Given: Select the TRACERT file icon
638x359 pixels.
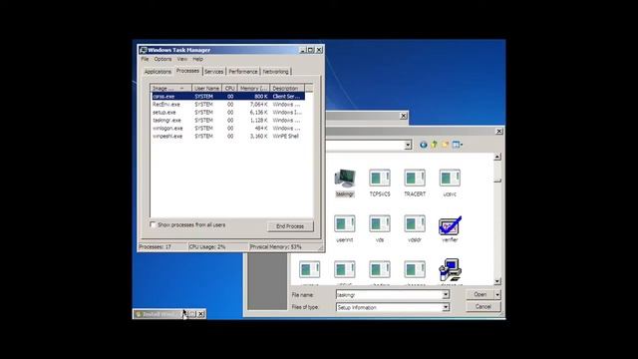Looking at the screenshot, I should point(415,179).
